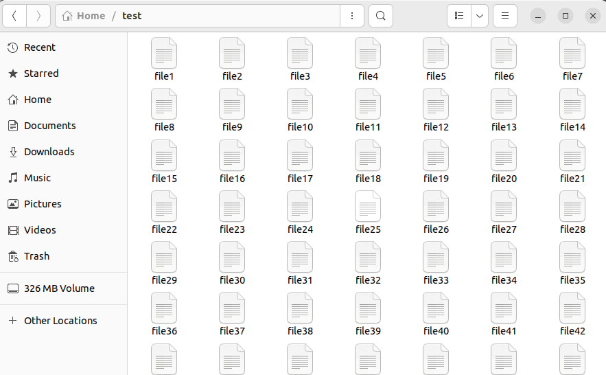This screenshot has width=606, height=375.
Task: Select file1 icon
Action: (164, 53)
